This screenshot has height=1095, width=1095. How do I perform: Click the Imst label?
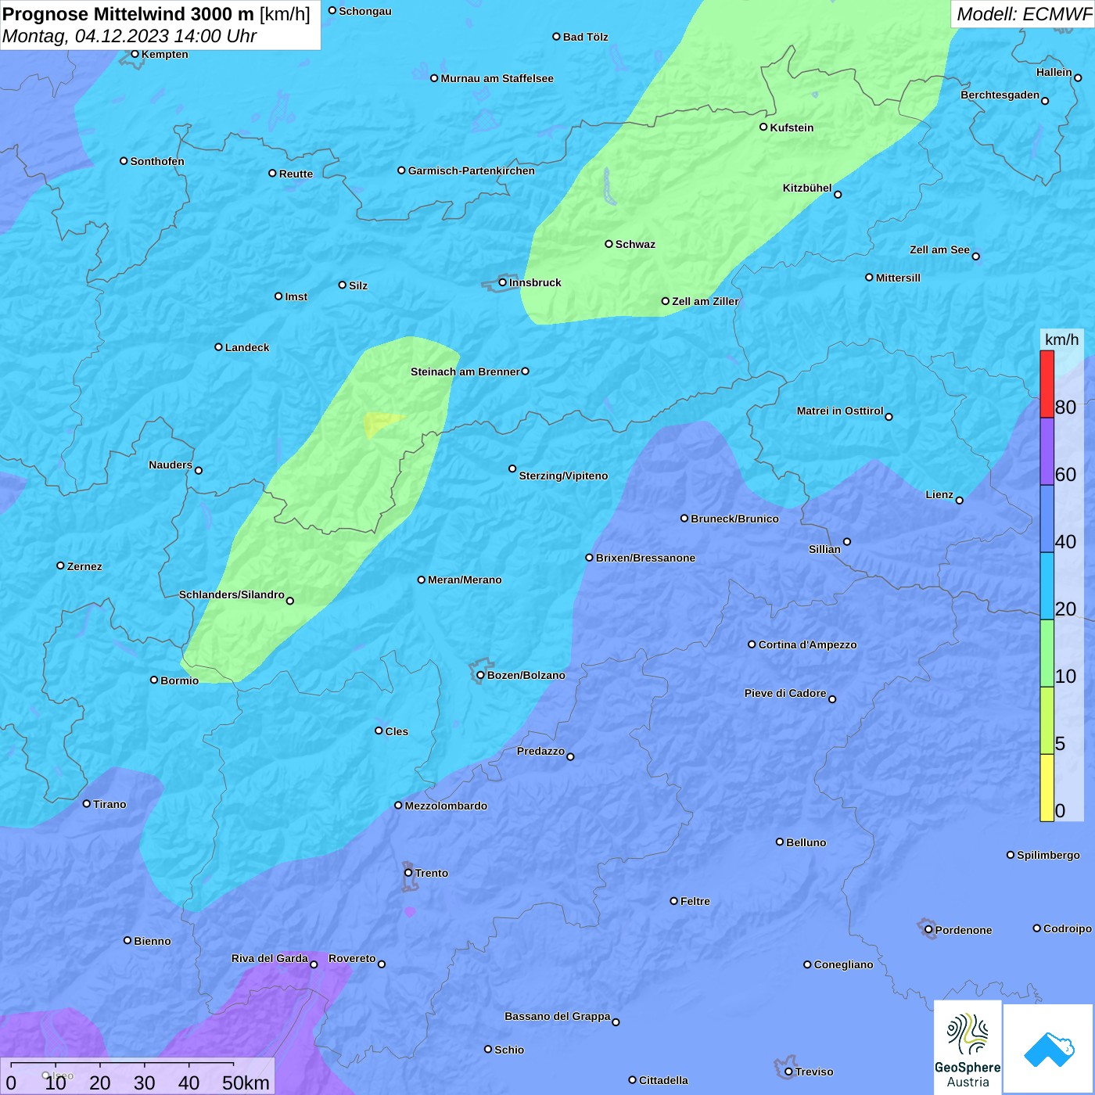[296, 296]
